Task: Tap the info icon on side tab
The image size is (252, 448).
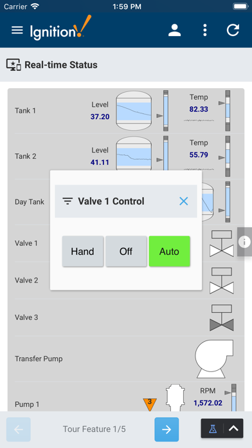Action: pos(244,242)
